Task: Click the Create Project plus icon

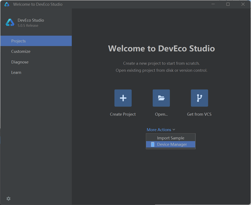Action: tap(123, 98)
